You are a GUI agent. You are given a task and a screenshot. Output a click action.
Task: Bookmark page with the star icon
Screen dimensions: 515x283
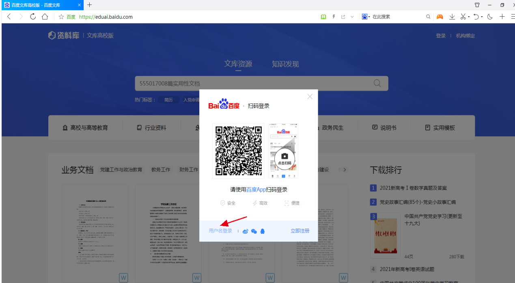point(61,17)
